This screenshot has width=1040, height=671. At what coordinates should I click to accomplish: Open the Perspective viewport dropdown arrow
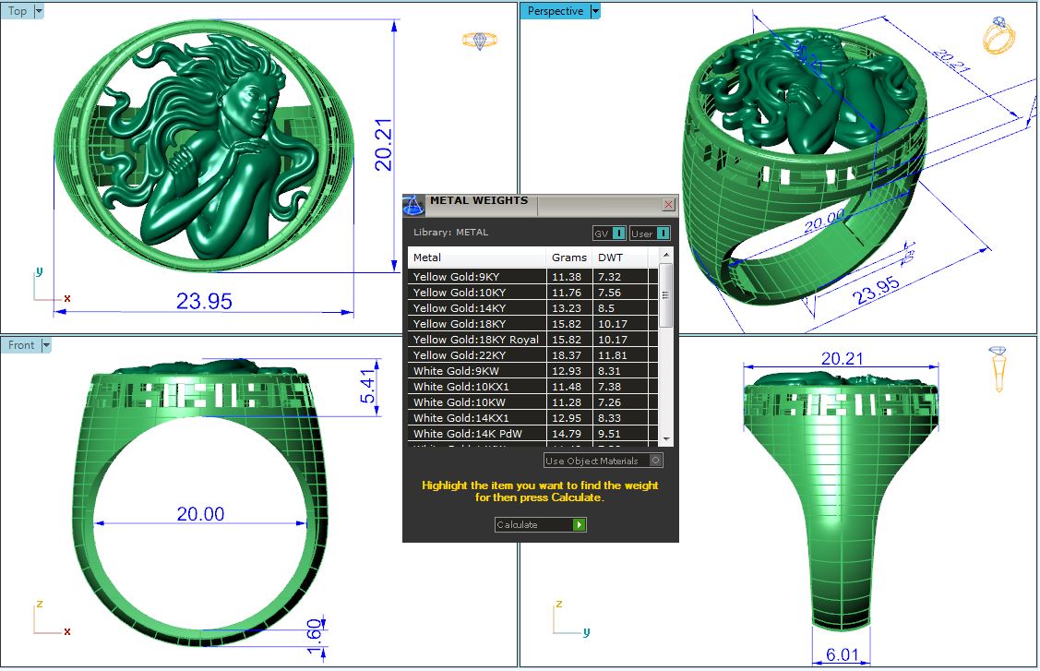[595, 11]
